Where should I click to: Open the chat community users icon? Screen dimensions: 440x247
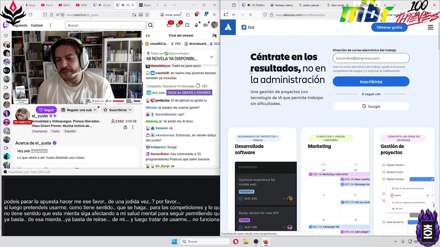pos(214,35)
